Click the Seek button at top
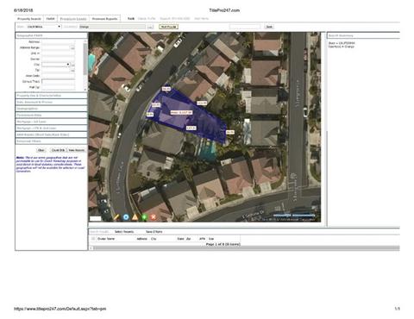The height and width of the screenshot is (319, 414). pyautogui.click(x=269, y=27)
